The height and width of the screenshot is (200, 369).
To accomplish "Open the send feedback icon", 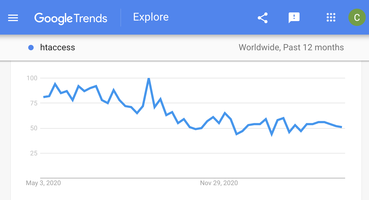I will 294,18.
